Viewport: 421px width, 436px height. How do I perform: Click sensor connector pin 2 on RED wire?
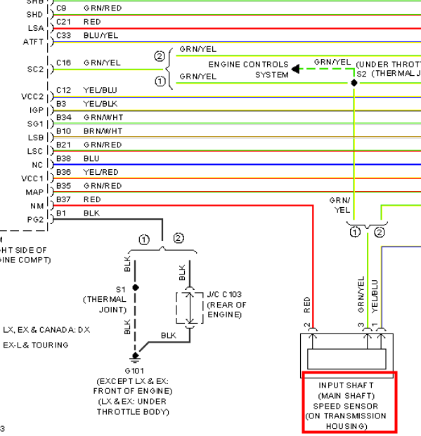pos(313,330)
